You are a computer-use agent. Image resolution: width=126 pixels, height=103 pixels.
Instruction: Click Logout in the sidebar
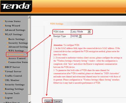pos(9,98)
